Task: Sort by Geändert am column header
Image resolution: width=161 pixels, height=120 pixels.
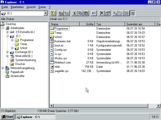Action: coord(140,24)
